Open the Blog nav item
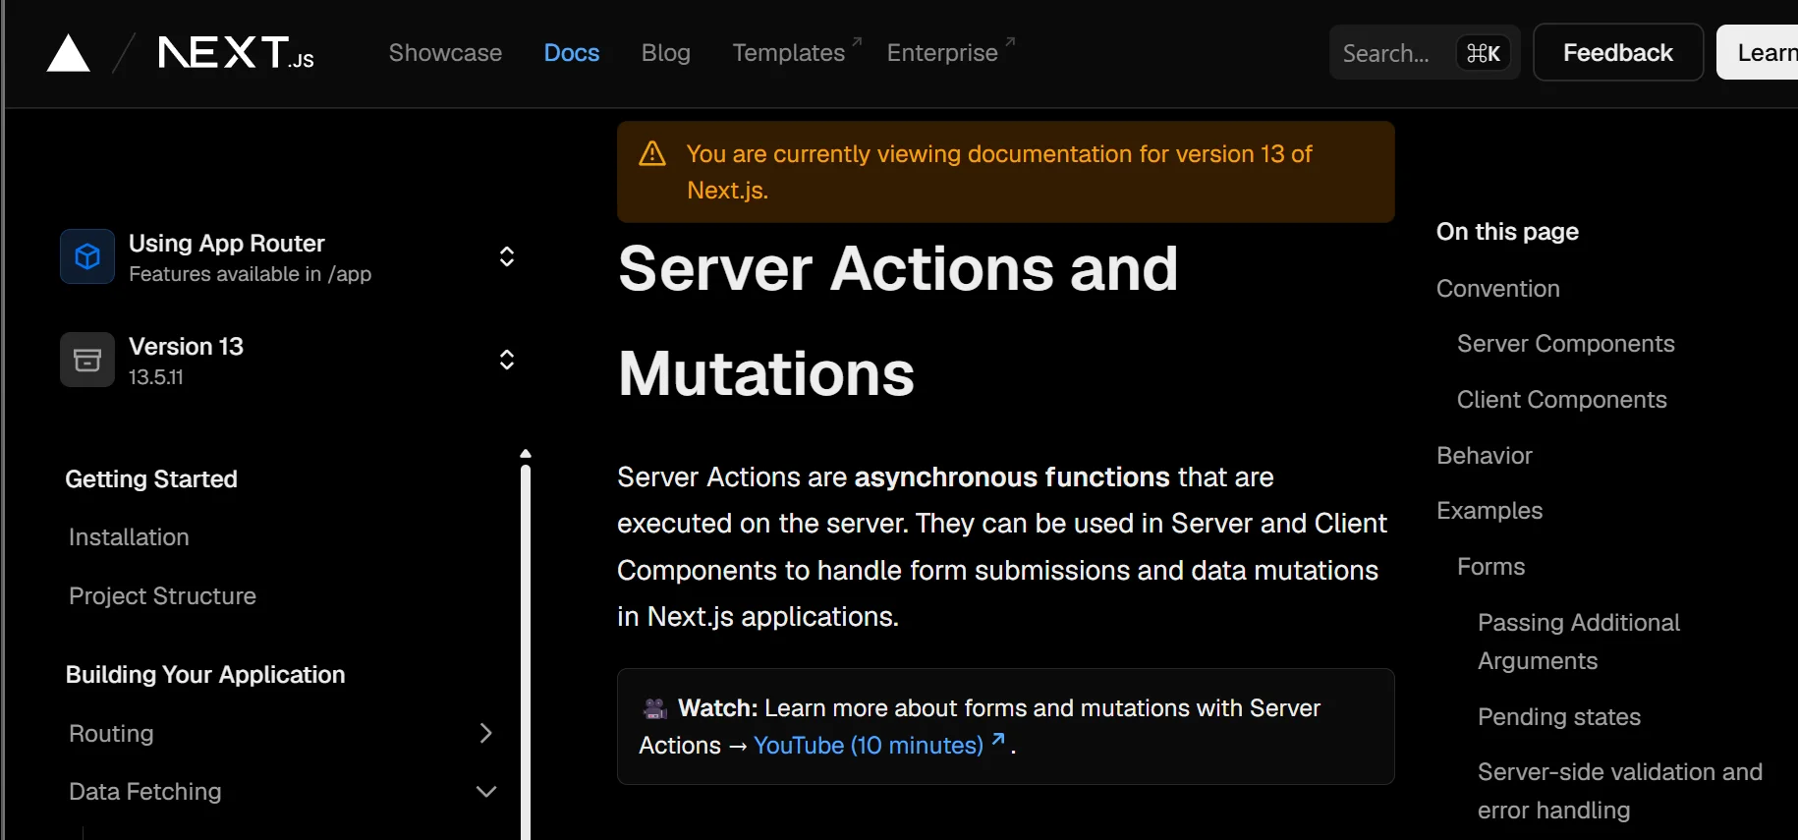Image resolution: width=1798 pixels, height=840 pixels. point(666,53)
